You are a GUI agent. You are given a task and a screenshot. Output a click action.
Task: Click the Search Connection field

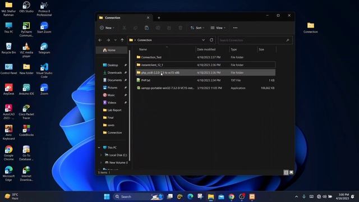[255, 40]
